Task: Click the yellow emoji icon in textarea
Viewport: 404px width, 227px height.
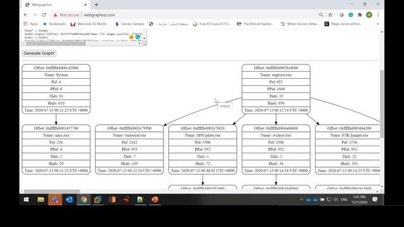Action: click(x=131, y=37)
